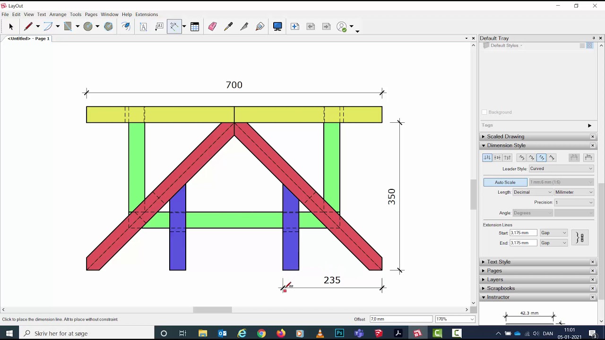Toggle dimension text below alignment
Screen dimensions: 605x340
[x=507, y=158]
